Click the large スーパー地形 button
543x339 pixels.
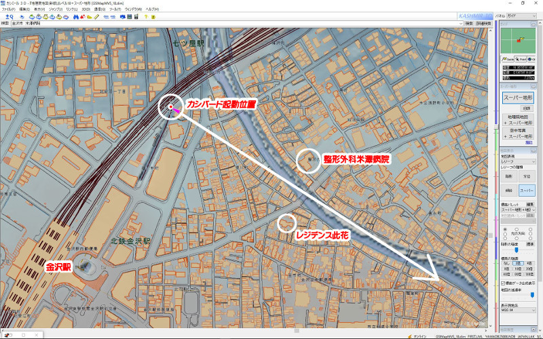518,98
